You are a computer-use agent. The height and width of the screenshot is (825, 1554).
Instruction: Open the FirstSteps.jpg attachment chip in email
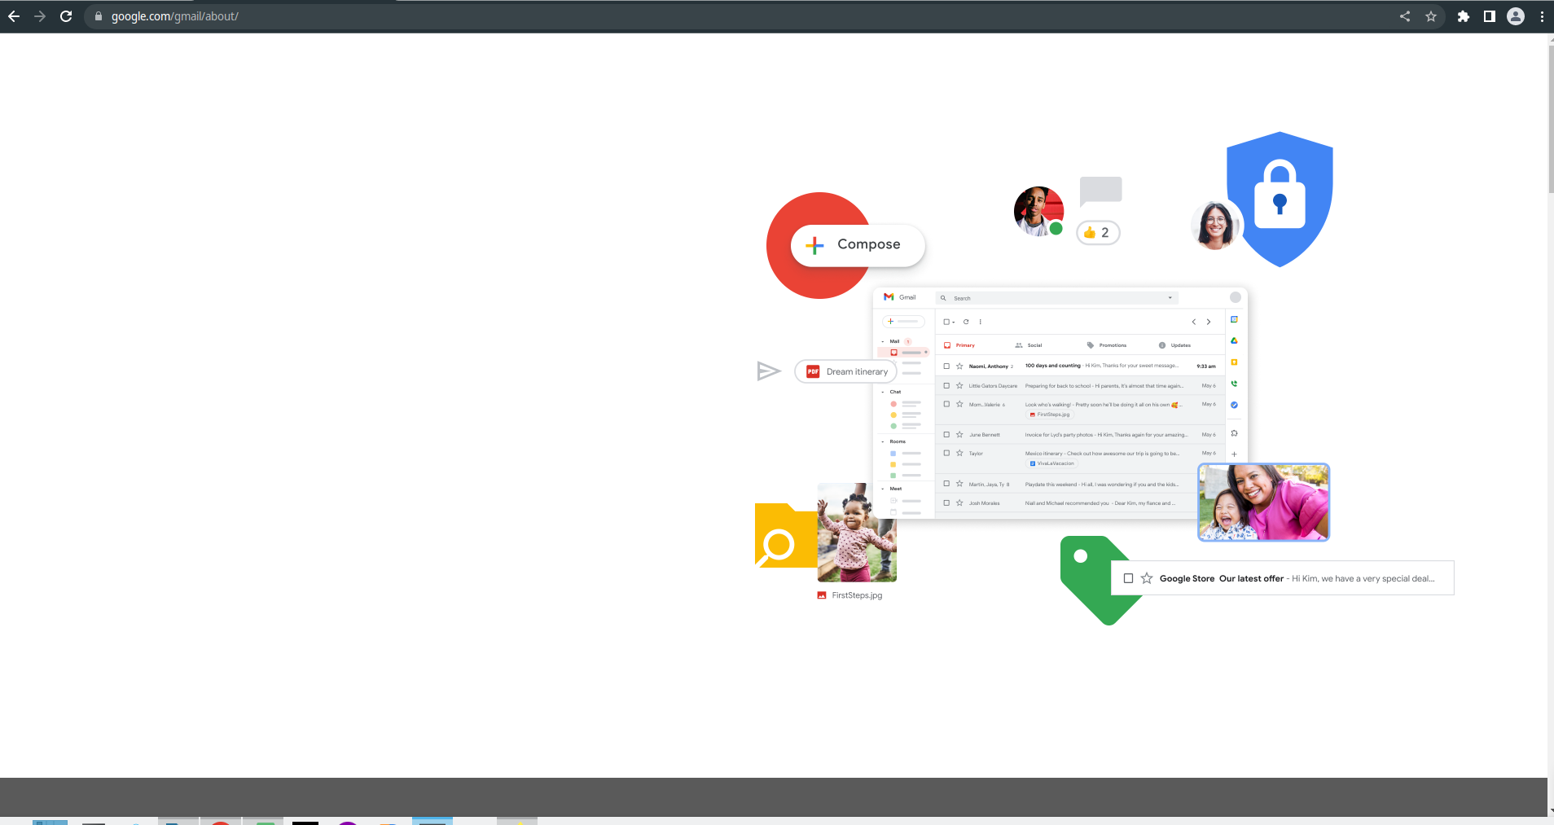click(1050, 415)
